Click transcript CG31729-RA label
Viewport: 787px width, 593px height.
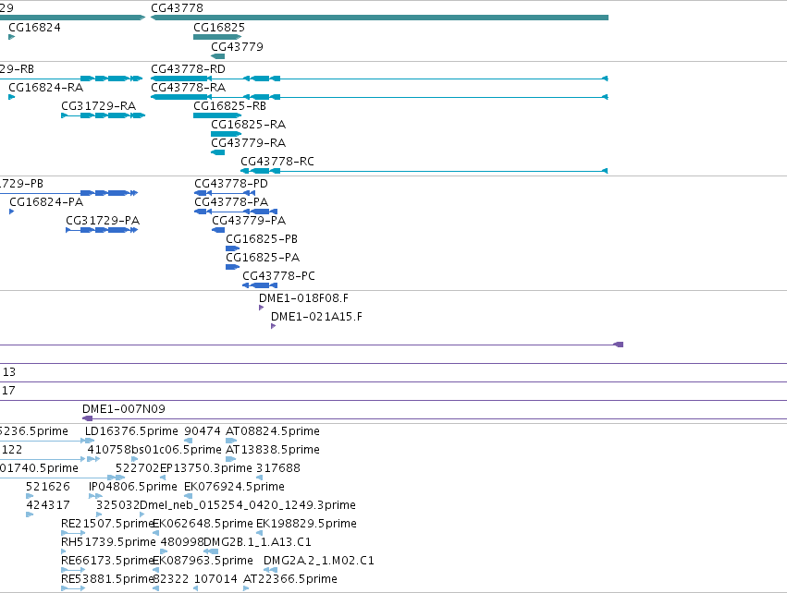point(98,106)
